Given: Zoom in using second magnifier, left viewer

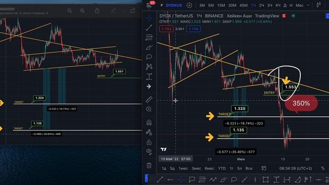Looking at the screenshot, I should point(82,11).
